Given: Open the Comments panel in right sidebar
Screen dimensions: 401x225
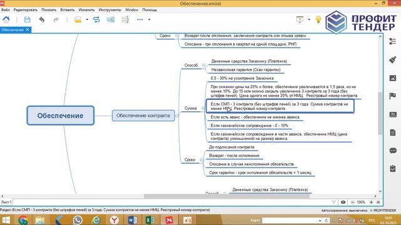Looking at the screenshot, I should (393, 151).
